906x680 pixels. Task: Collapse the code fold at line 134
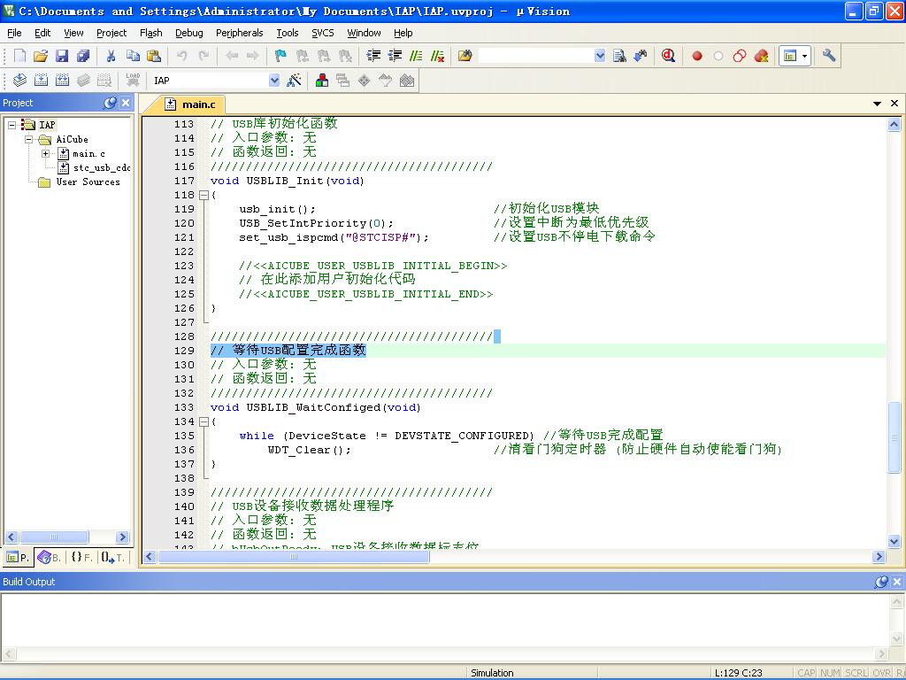(203, 422)
